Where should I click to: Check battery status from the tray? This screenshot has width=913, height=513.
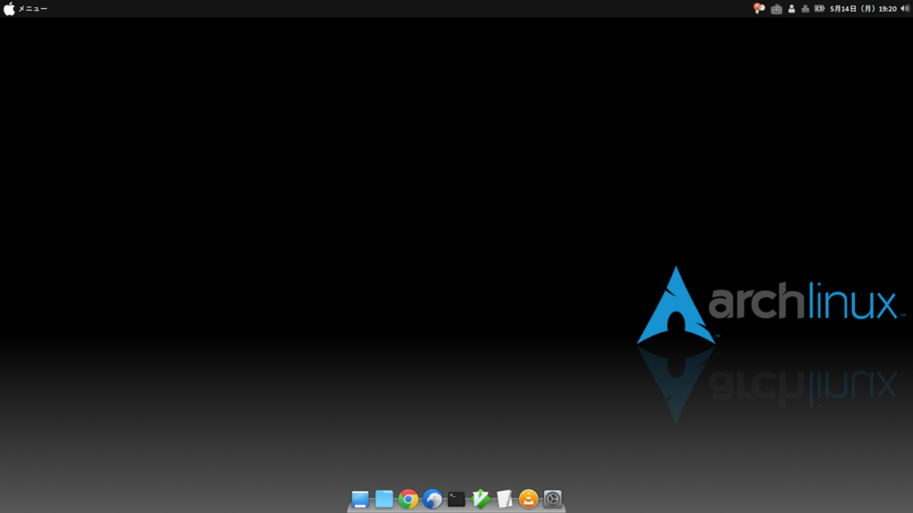click(819, 8)
